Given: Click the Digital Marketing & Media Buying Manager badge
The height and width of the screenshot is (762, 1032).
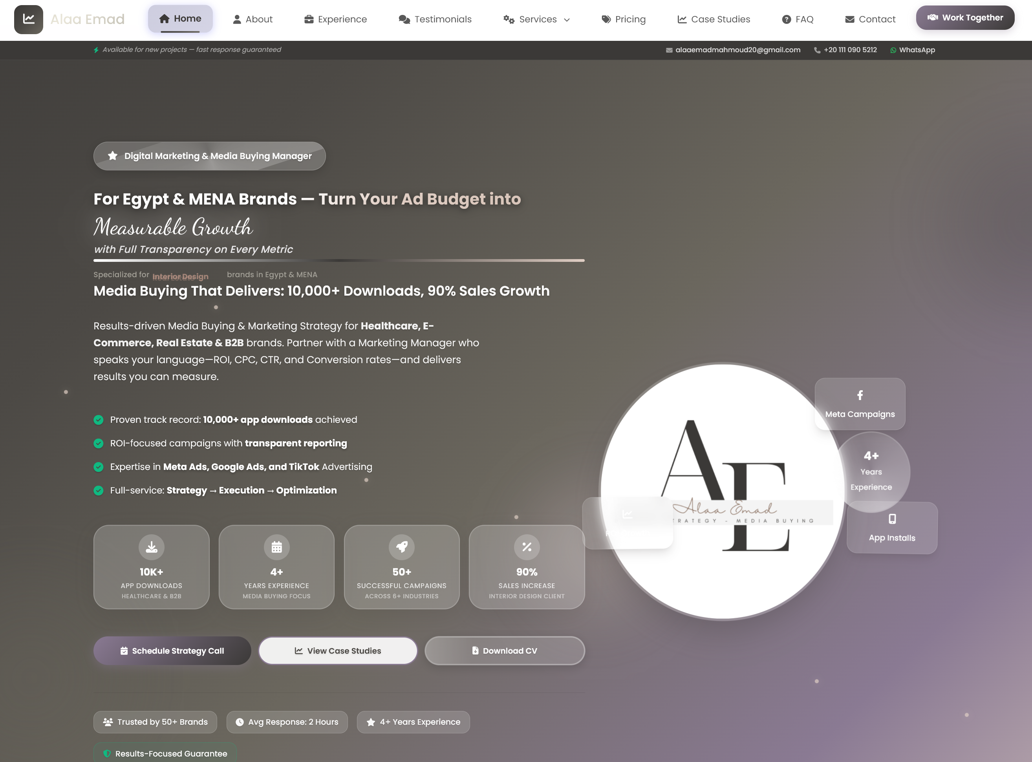Looking at the screenshot, I should pos(209,156).
